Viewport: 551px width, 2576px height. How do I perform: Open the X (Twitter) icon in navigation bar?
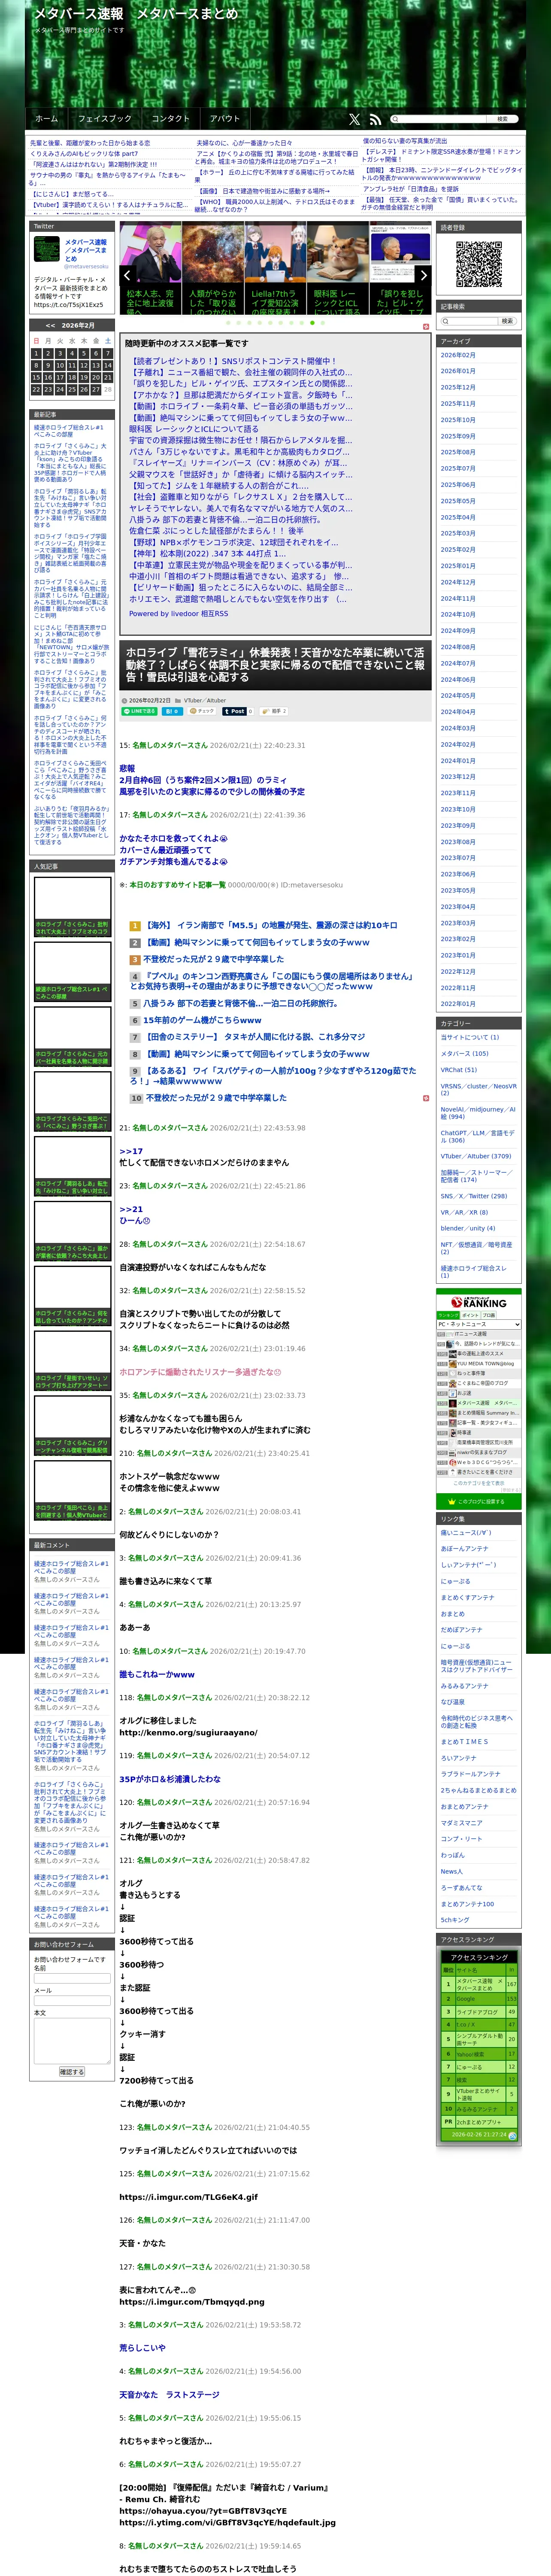coord(354,119)
